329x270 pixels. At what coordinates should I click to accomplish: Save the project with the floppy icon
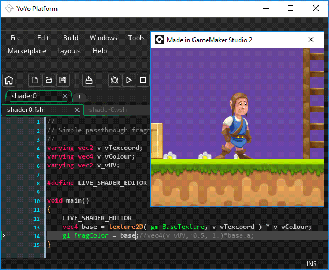point(63,80)
